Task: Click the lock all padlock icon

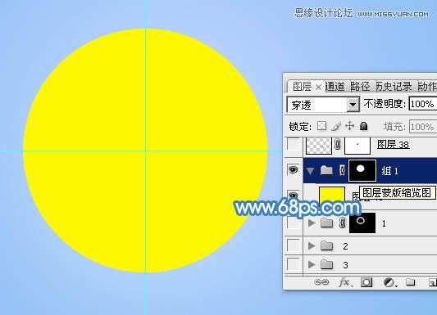Action: tap(363, 126)
